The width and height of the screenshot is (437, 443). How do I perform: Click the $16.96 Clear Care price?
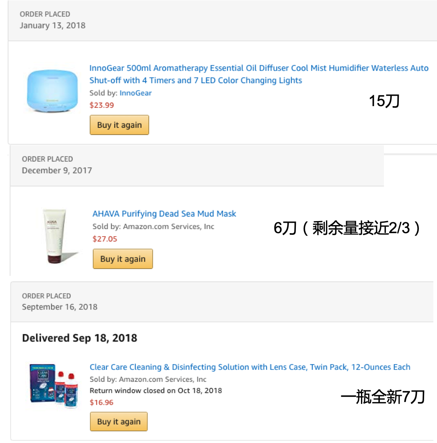[102, 402]
